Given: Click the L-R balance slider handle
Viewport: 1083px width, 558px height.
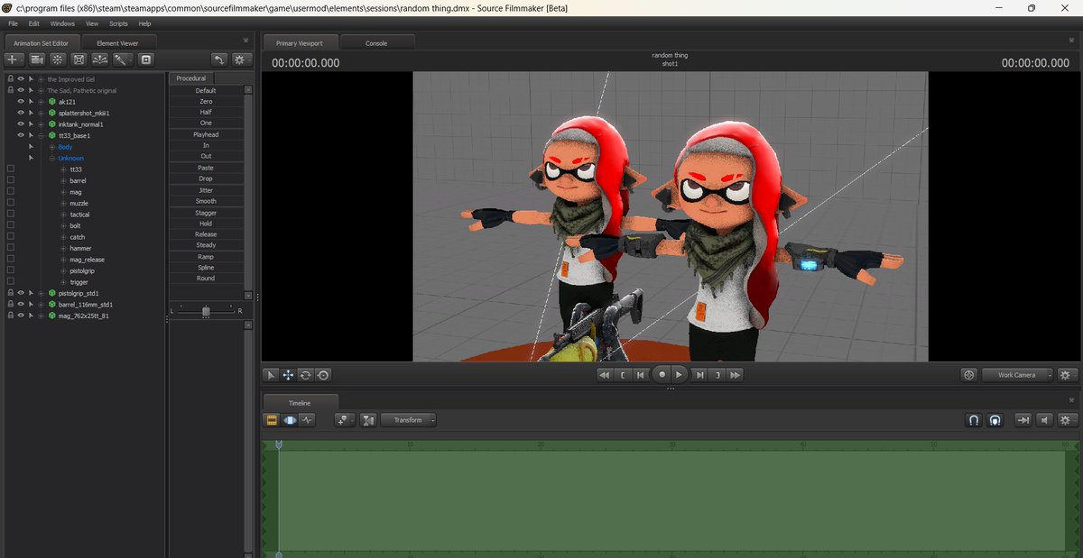Looking at the screenshot, I should coord(206,310).
